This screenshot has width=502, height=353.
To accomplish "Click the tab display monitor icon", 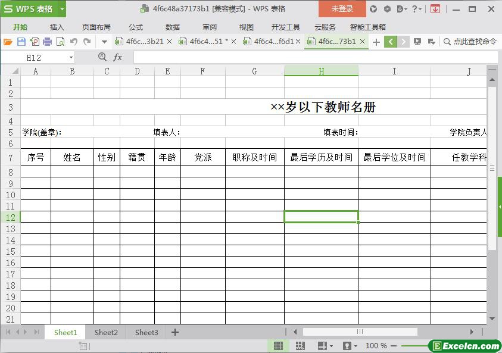I will pos(417,42).
